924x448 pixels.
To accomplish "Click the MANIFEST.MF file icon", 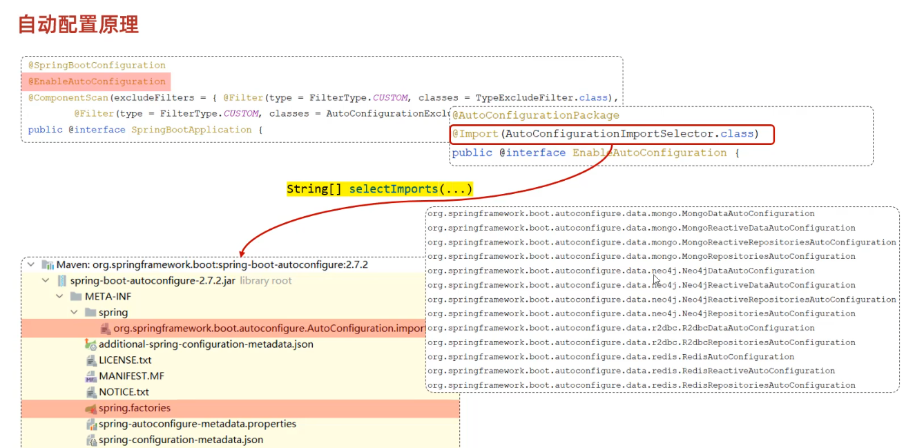I will 90,376.
